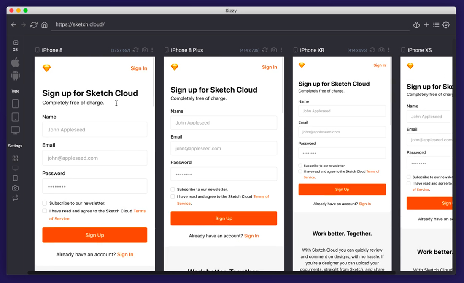Click top Sign In link in iPhone 8
This screenshot has width=464, height=283.
[139, 68]
